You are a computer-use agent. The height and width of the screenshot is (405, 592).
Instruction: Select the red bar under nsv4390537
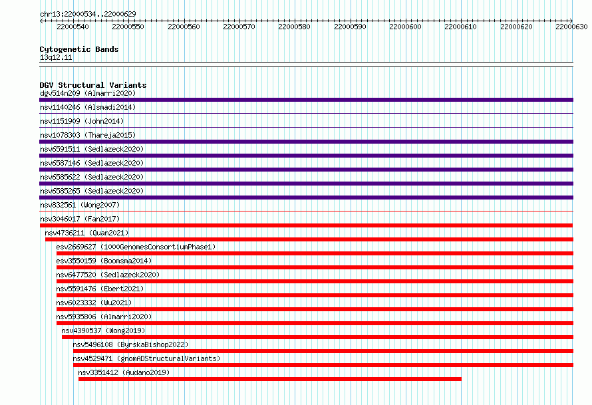click(317, 337)
